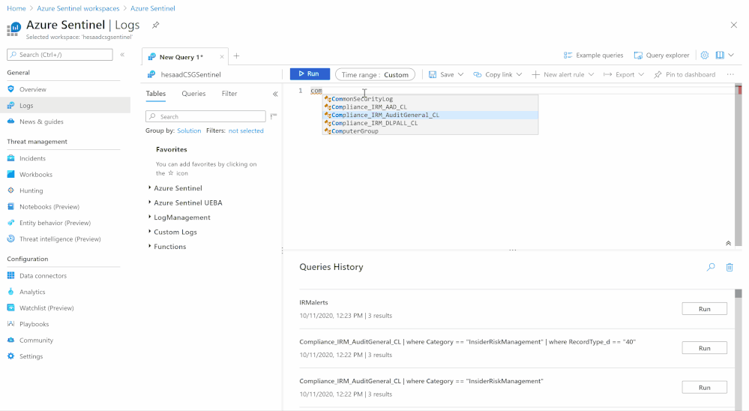Image resolution: width=749 pixels, height=411 pixels.
Task: Open the Hunting page
Action: pos(31,190)
